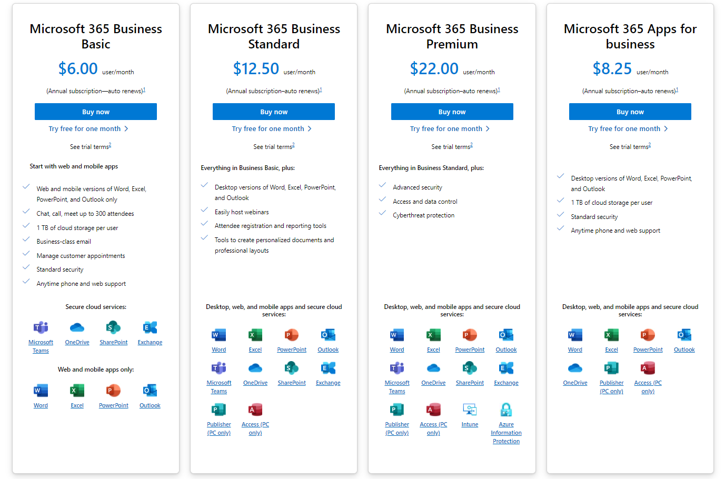Open the Intune icon under Business Premium
This screenshot has width=725, height=479.
(x=469, y=410)
